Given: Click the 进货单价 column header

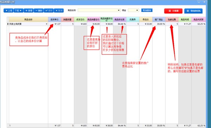Looking at the screenshot, I should pos(55,19).
